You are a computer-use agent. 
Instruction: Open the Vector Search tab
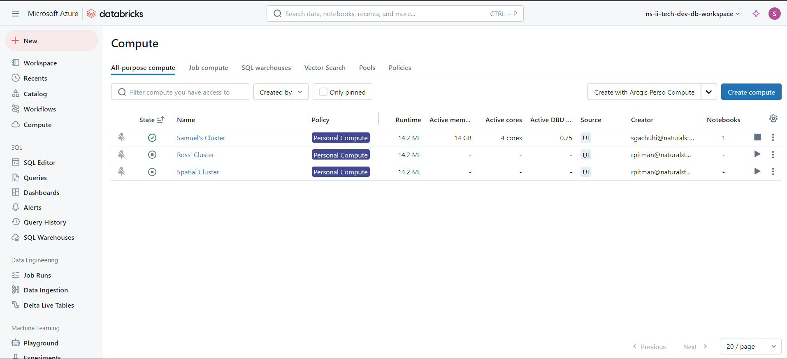pos(325,68)
